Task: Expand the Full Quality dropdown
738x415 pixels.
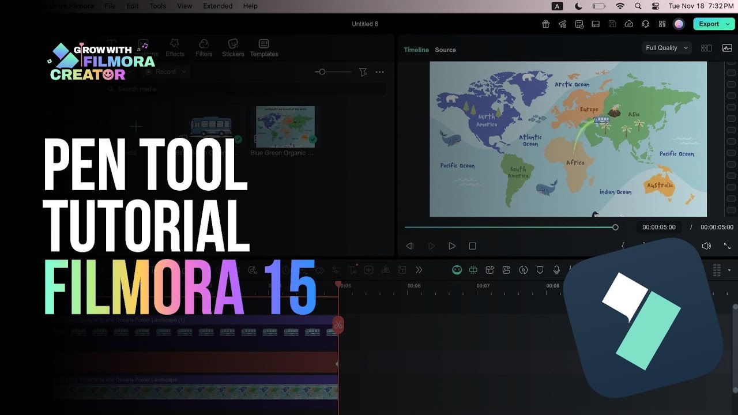Action: tap(667, 48)
